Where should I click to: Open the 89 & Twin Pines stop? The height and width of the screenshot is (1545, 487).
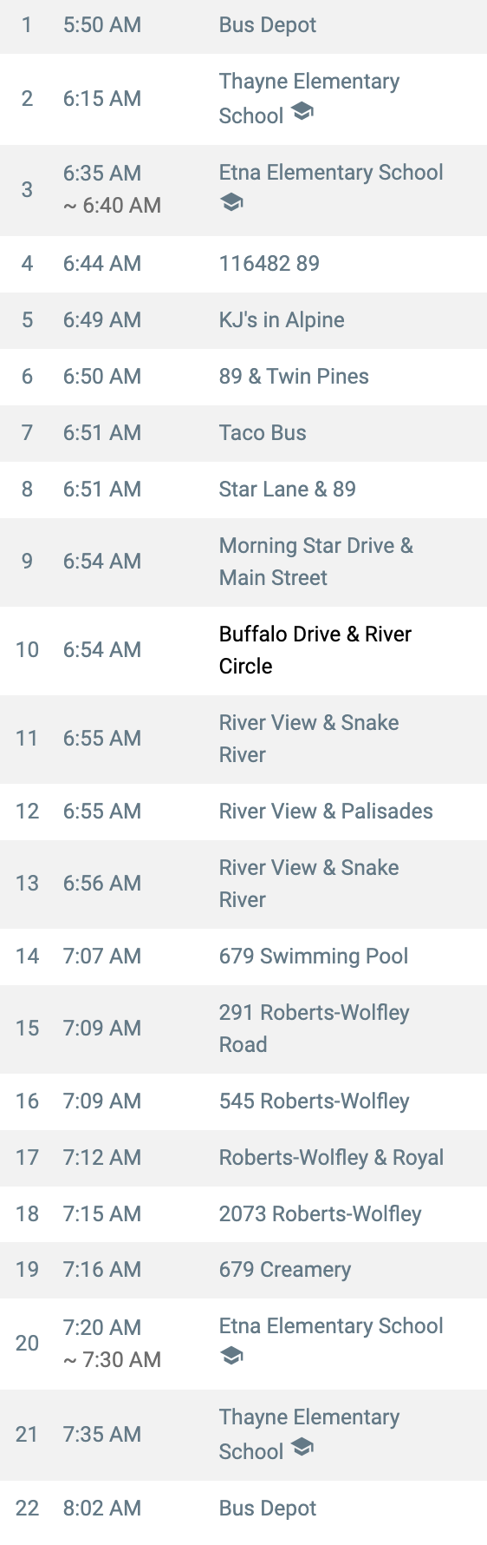click(243, 377)
